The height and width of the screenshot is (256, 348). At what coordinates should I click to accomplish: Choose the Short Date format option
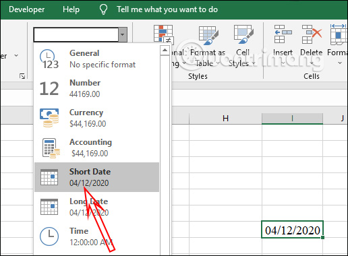[x=96, y=177]
